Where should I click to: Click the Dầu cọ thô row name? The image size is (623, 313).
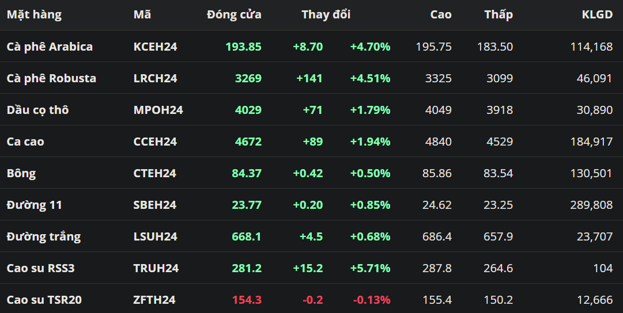pyautogui.click(x=37, y=110)
